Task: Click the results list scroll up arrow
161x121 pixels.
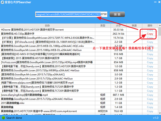Action: (x=160, y=25)
